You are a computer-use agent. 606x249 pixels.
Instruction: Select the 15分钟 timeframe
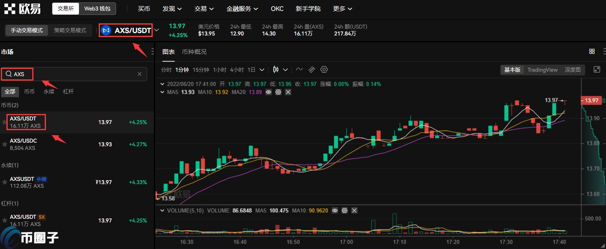coord(201,70)
